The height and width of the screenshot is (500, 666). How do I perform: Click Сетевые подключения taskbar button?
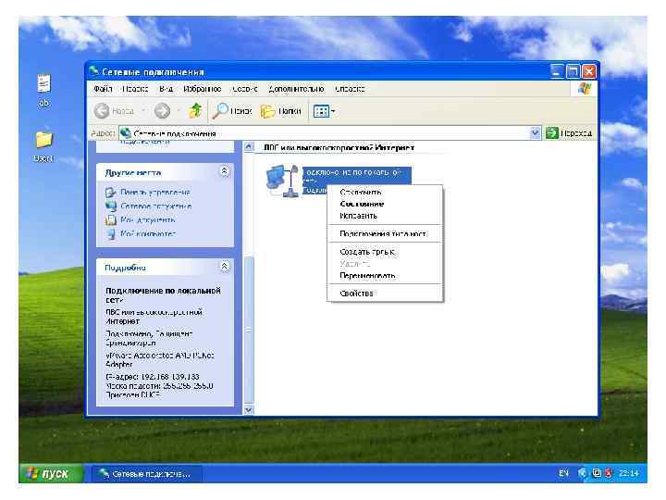[146, 474]
